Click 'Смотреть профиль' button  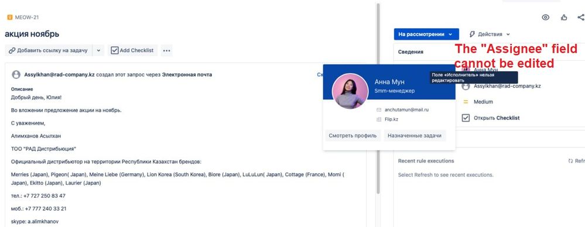click(353, 136)
